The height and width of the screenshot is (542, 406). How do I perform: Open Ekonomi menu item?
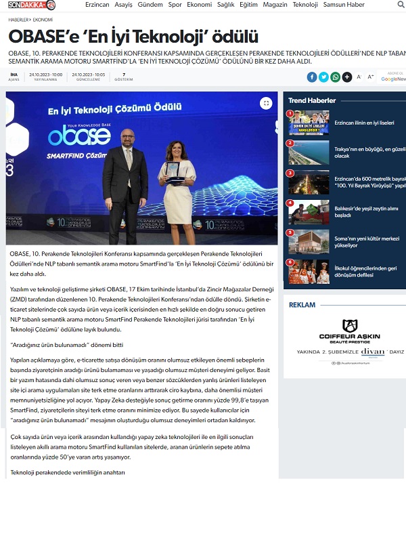200,5
